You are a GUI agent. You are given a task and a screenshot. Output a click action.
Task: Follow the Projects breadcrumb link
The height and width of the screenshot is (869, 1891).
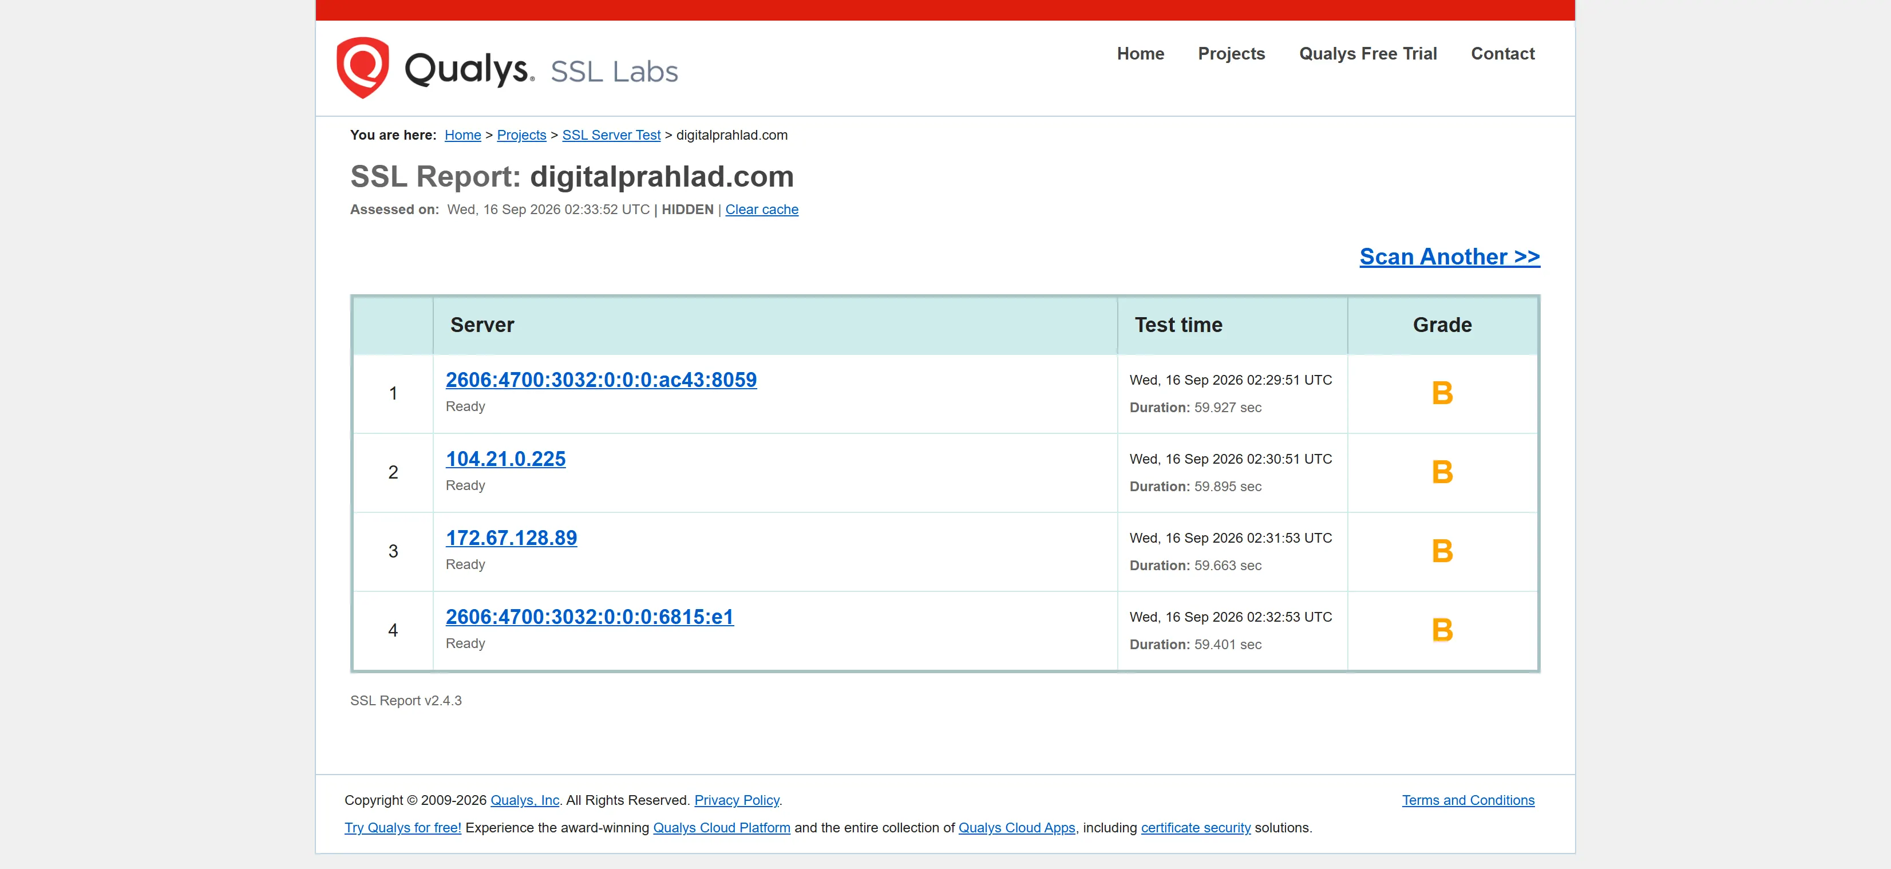(x=521, y=135)
